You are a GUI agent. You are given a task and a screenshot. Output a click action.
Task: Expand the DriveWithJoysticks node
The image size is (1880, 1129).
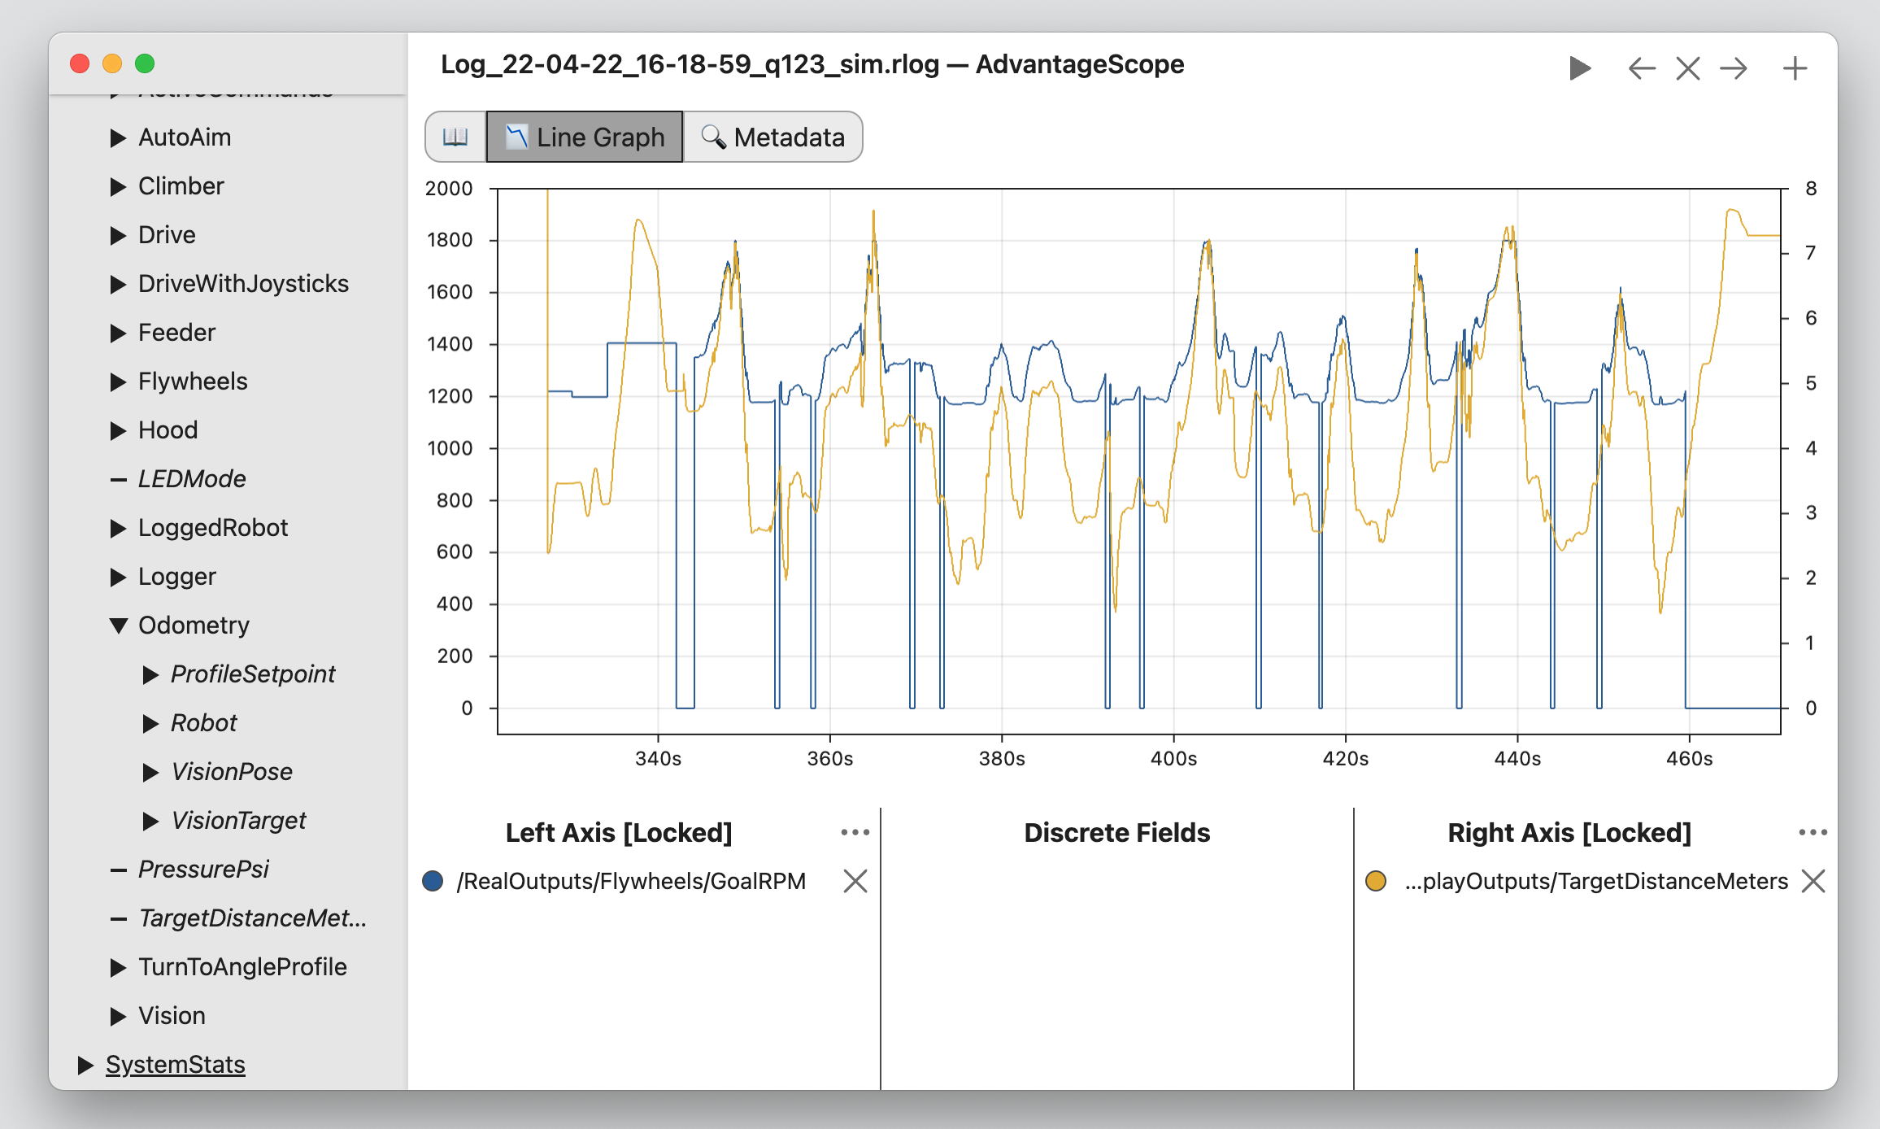(x=118, y=284)
